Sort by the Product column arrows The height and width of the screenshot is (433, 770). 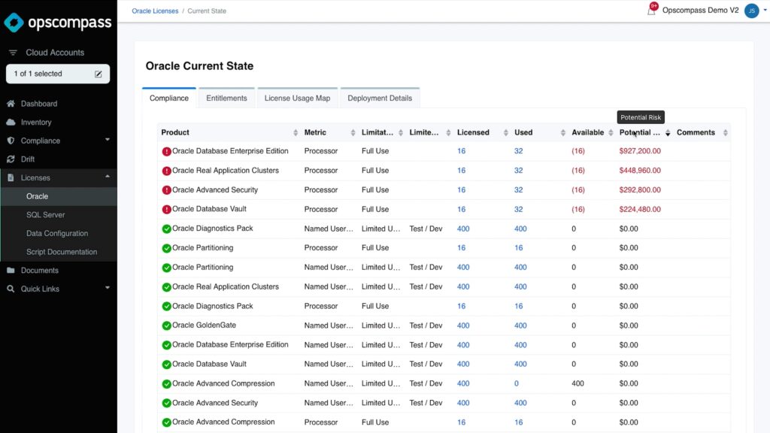click(296, 132)
